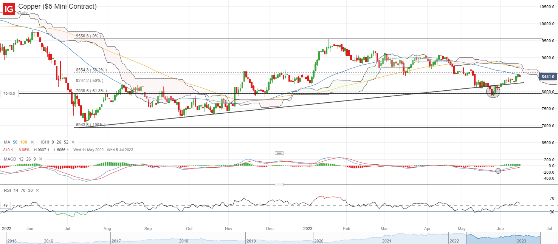558x244 pixels.
Task: Remove the MA indicator with its X
Action: pos(32,142)
